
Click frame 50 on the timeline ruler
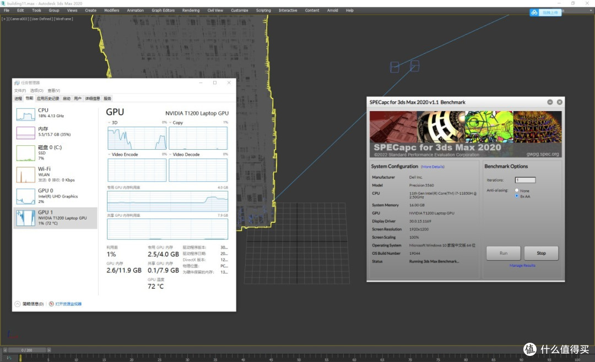299,358
